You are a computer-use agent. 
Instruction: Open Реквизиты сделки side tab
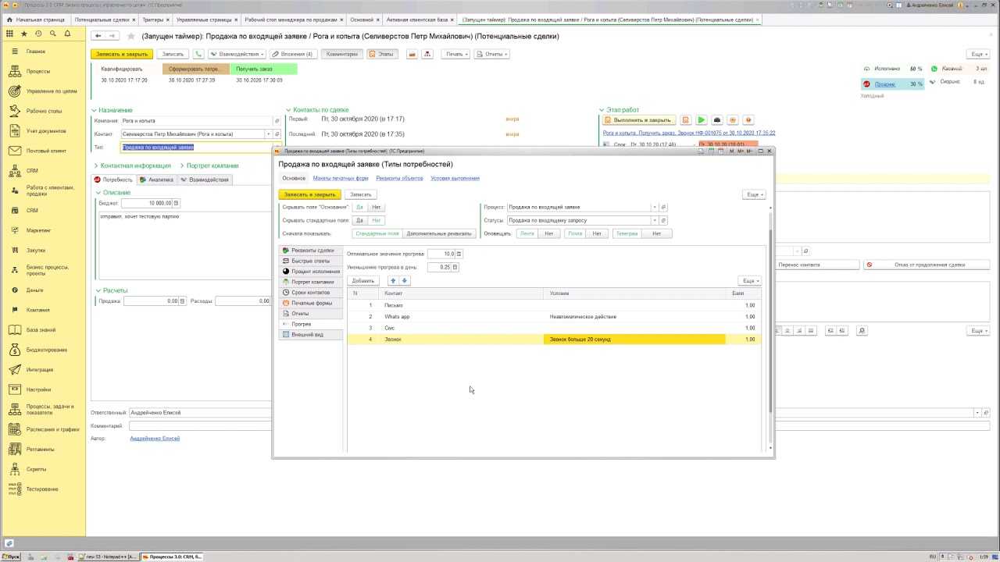[x=312, y=251]
